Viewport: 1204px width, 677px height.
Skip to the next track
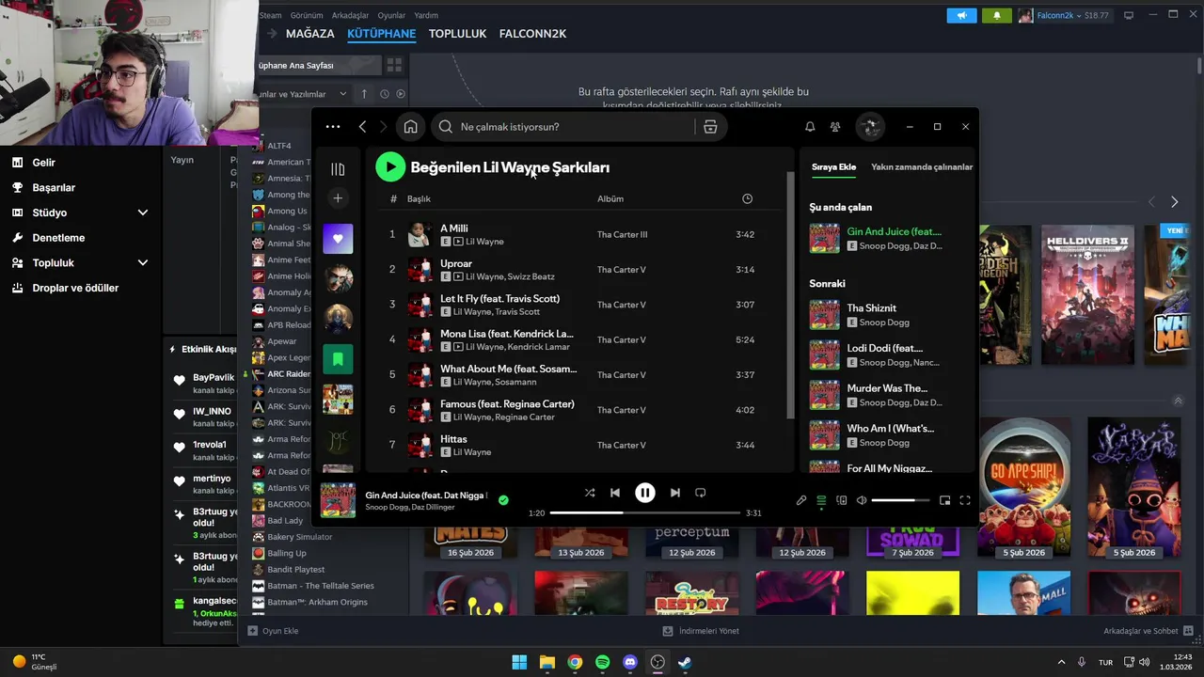coord(674,493)
